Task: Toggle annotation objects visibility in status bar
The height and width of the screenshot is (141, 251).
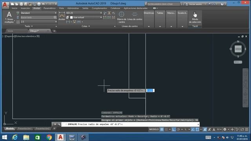Action: [205, 129]
